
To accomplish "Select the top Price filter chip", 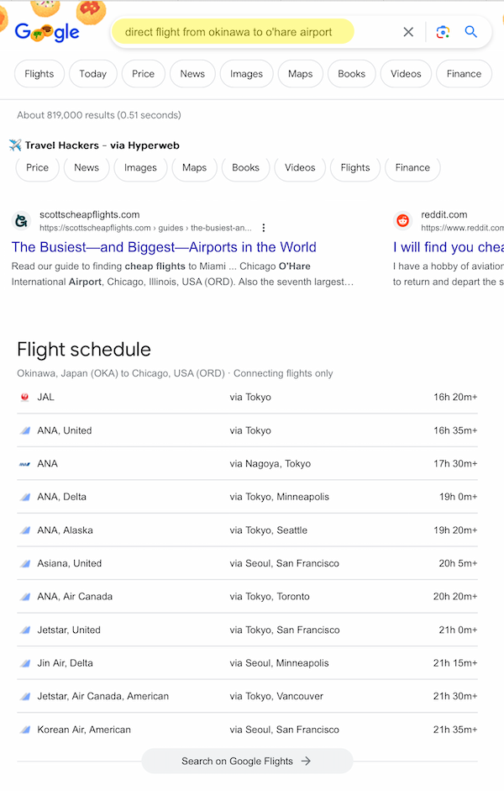I will (143, 74).
